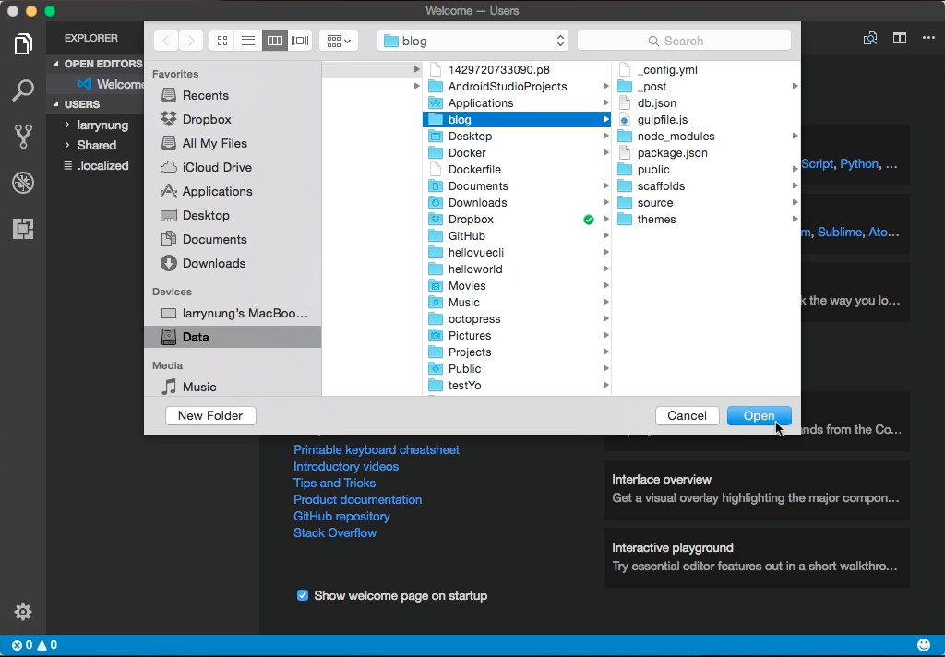The width and height of the screenshot is (945, 657).
Task: Select the AndroidStudioProjects folder
Action: point(517,86)
